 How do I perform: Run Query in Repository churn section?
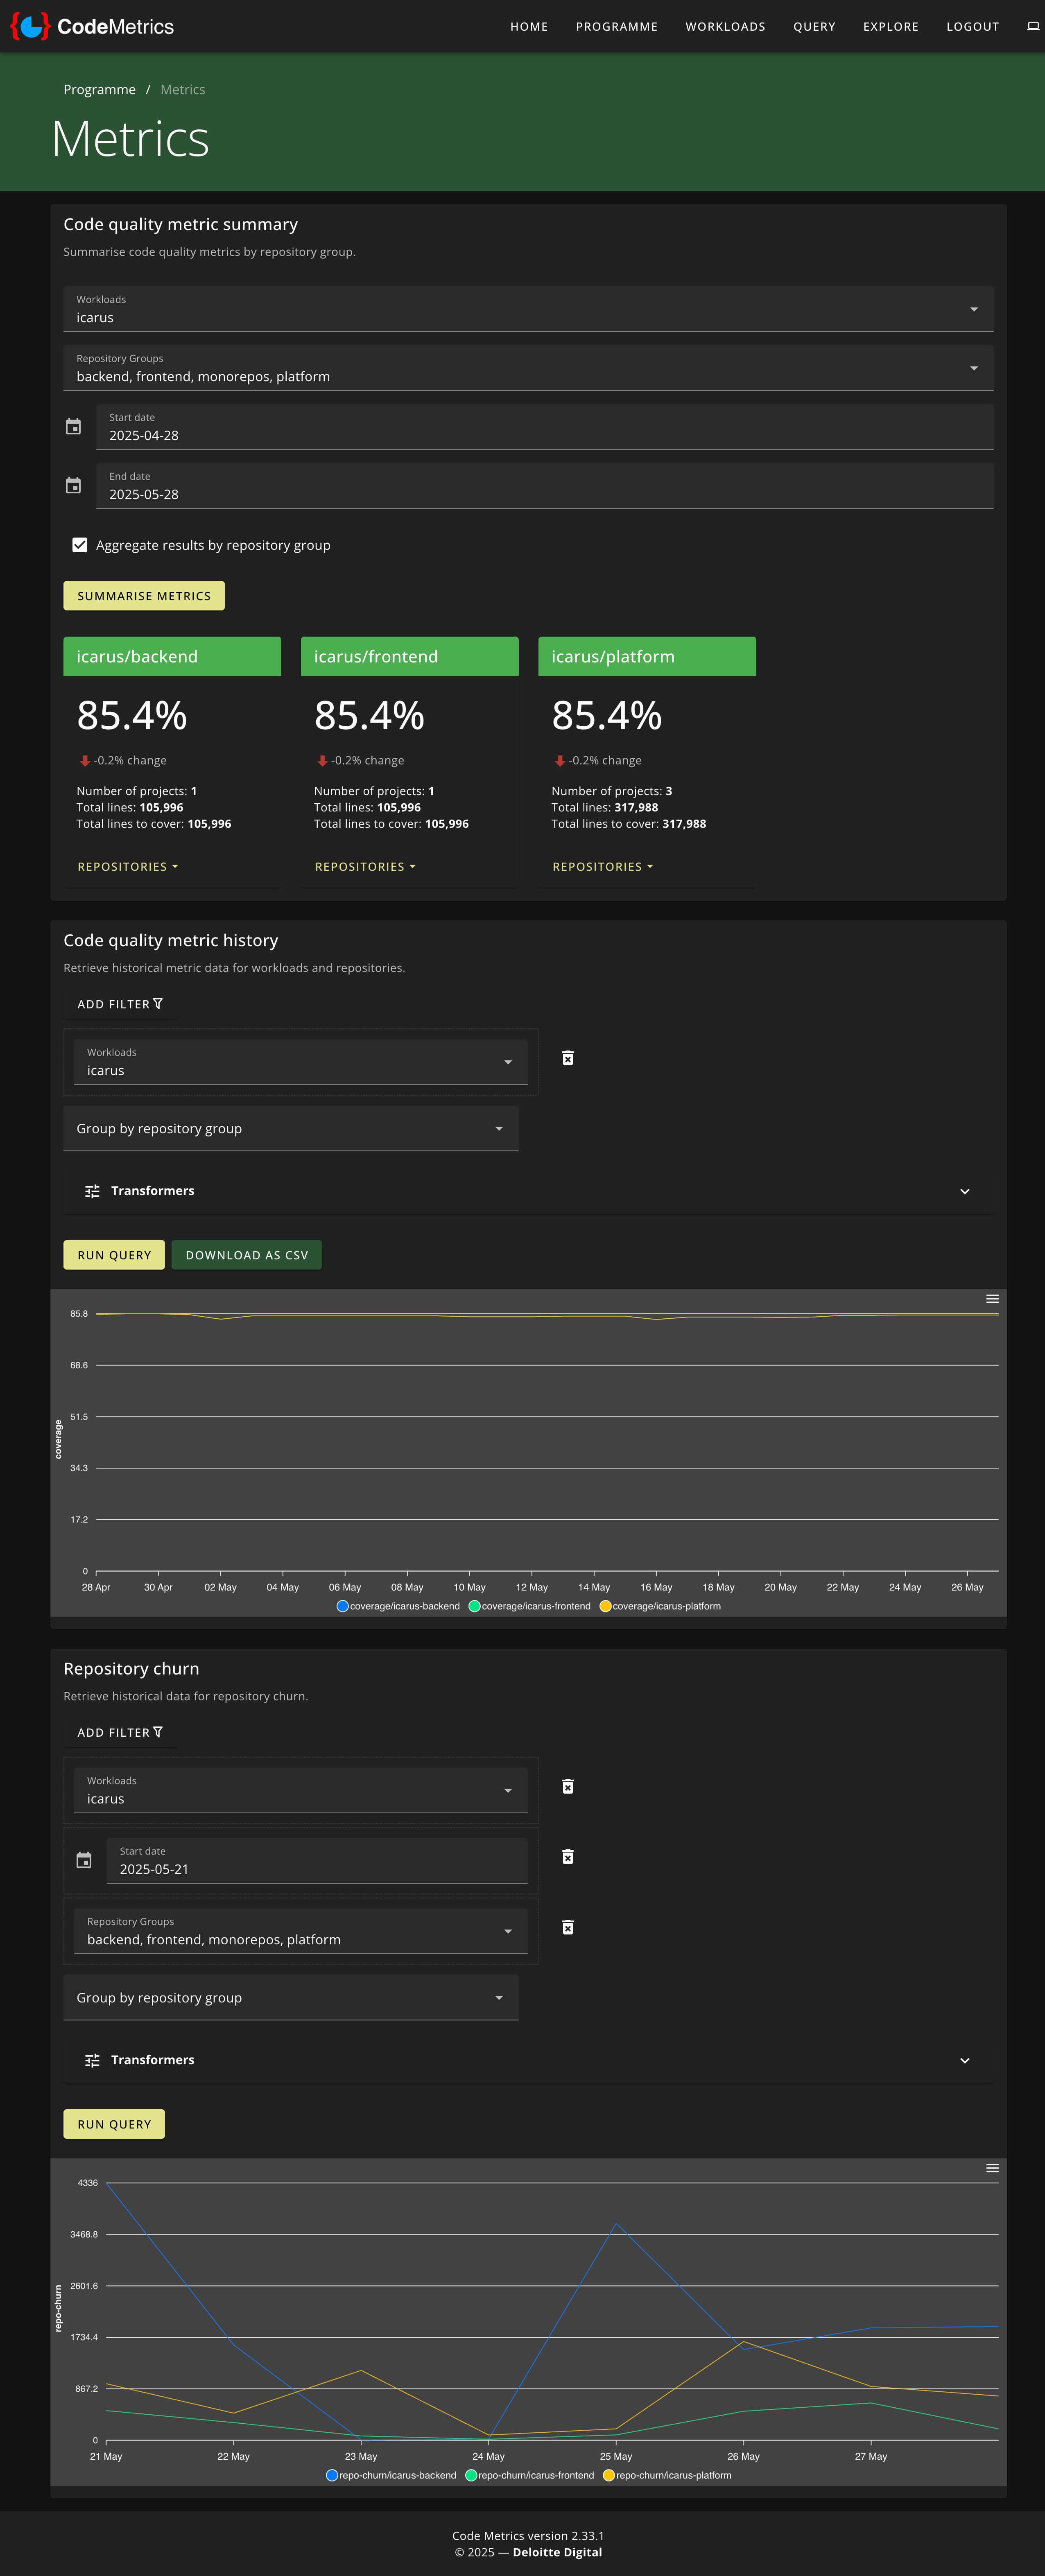tap(114, 2124)
